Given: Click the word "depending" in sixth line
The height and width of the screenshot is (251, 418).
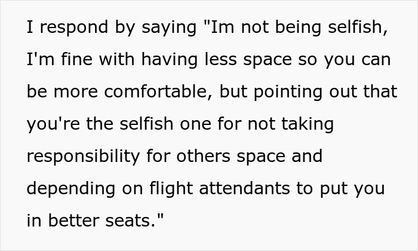Looking at the screenshot, I should [71, 189].
